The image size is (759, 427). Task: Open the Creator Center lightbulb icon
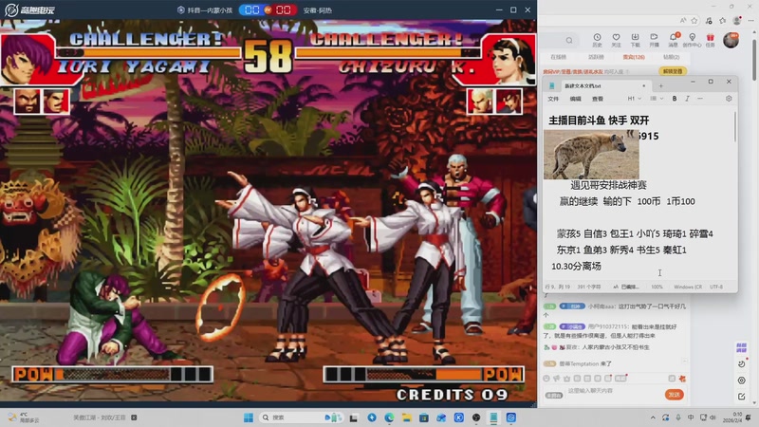[693, 40]
